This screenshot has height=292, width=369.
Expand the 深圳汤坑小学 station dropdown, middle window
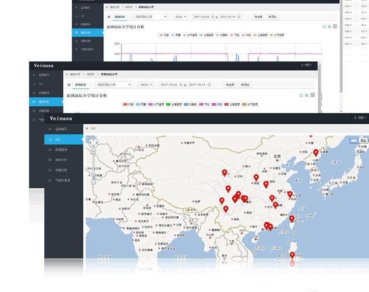(114, 85)
